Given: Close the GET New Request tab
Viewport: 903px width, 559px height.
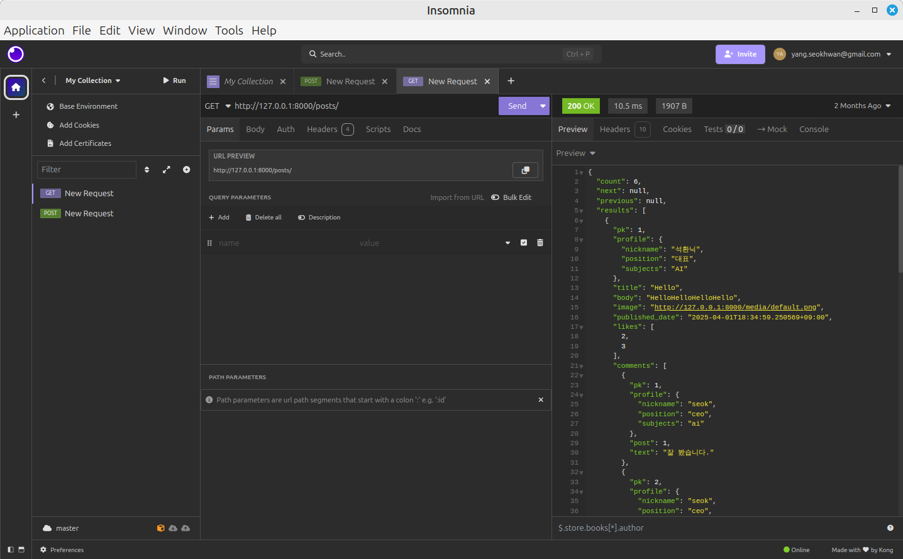Looking at the screenshot, I should tap(487, 82).
